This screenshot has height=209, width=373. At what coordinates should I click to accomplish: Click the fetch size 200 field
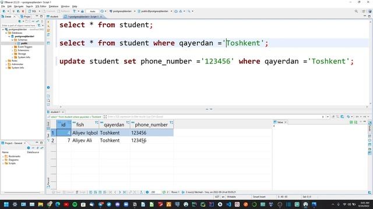click(x=155, y=192)
